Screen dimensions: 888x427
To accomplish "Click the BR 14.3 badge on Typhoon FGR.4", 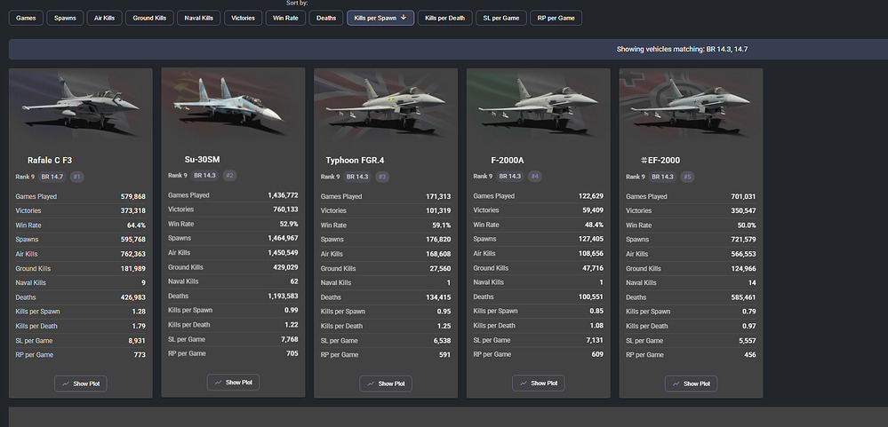I will click(358, 177).
